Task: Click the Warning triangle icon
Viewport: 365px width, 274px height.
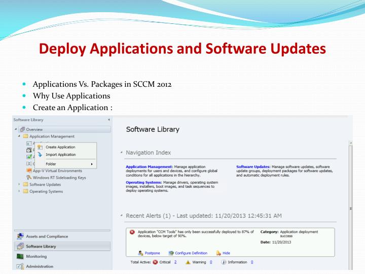Action: click(188, 262)
